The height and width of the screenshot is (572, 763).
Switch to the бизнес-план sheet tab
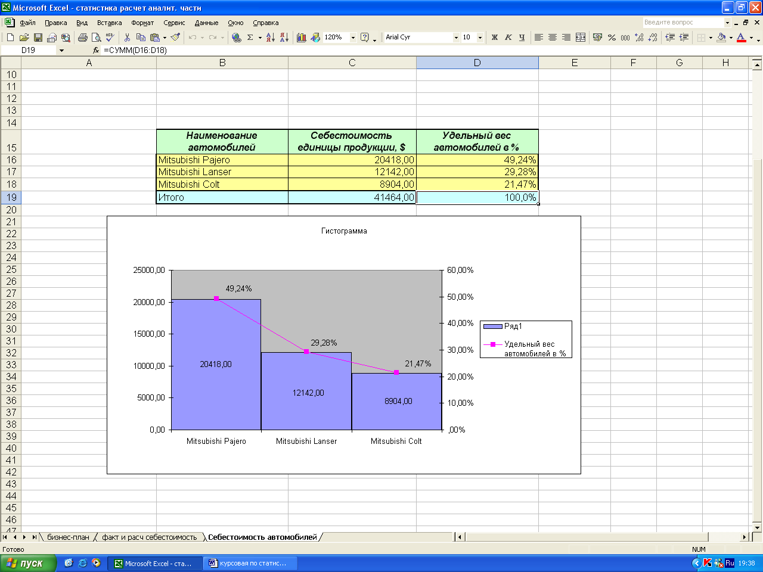pos(68,537)
